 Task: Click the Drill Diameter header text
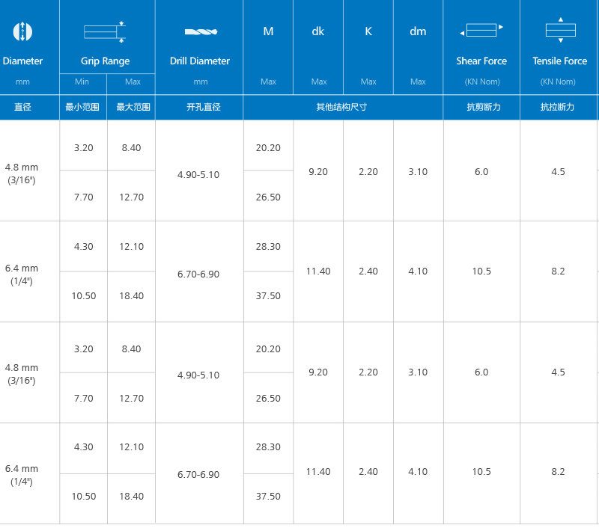(x=199, y=61)
